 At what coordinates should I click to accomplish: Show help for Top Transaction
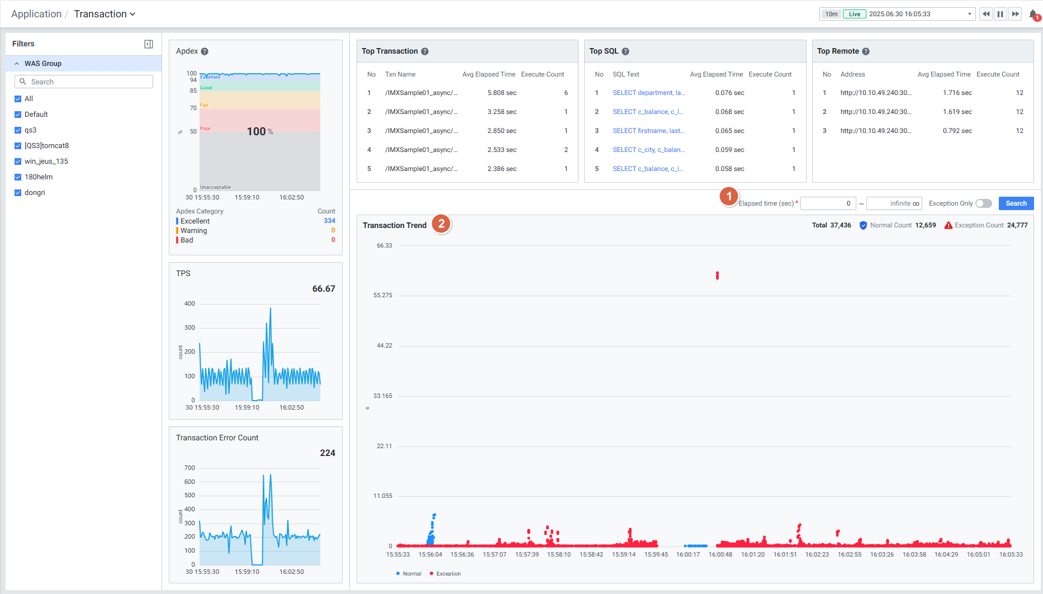(x=425, y=51)
